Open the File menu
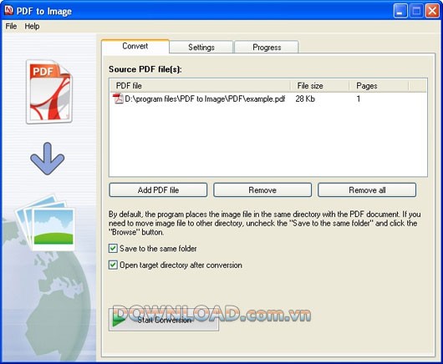This screenshot has height=364, width=443. point(11,26)
